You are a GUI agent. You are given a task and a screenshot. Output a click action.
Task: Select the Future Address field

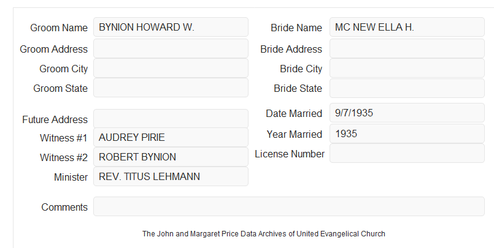click(171, 119)
